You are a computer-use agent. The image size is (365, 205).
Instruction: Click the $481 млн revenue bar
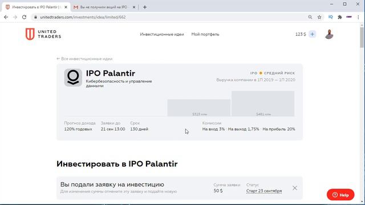coord(263,104)
